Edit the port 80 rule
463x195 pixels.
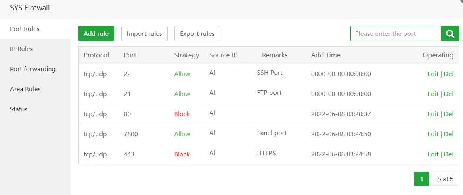point(433,114)
